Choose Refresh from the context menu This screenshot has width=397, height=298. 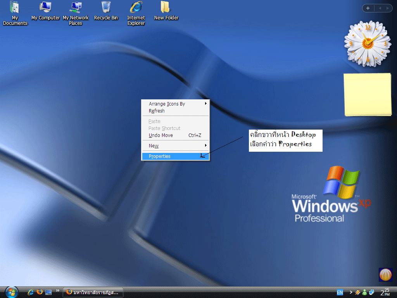(176, 111)
